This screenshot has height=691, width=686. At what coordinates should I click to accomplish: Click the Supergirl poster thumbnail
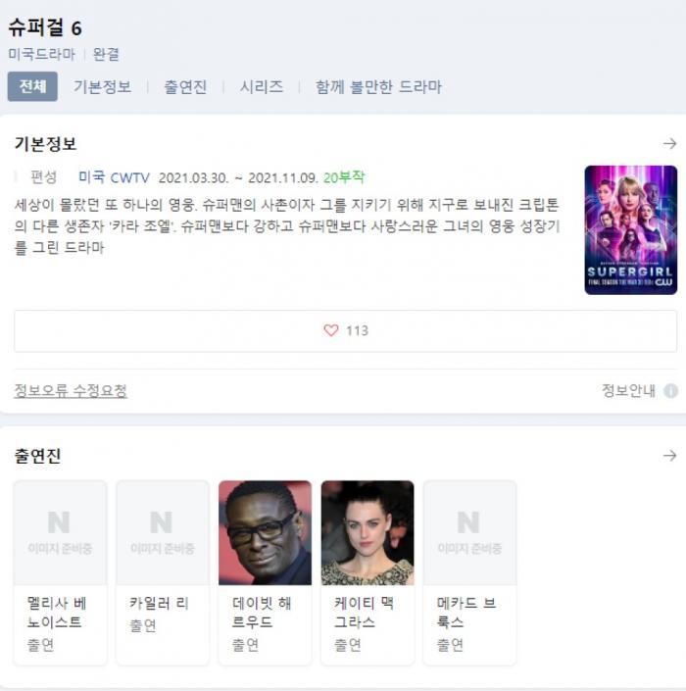click(630, 229)
